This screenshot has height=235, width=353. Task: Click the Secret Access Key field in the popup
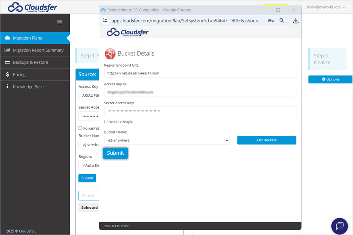[200, 111]
